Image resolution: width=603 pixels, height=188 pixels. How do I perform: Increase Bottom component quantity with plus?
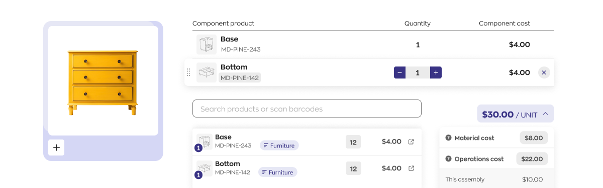point(436,72)
